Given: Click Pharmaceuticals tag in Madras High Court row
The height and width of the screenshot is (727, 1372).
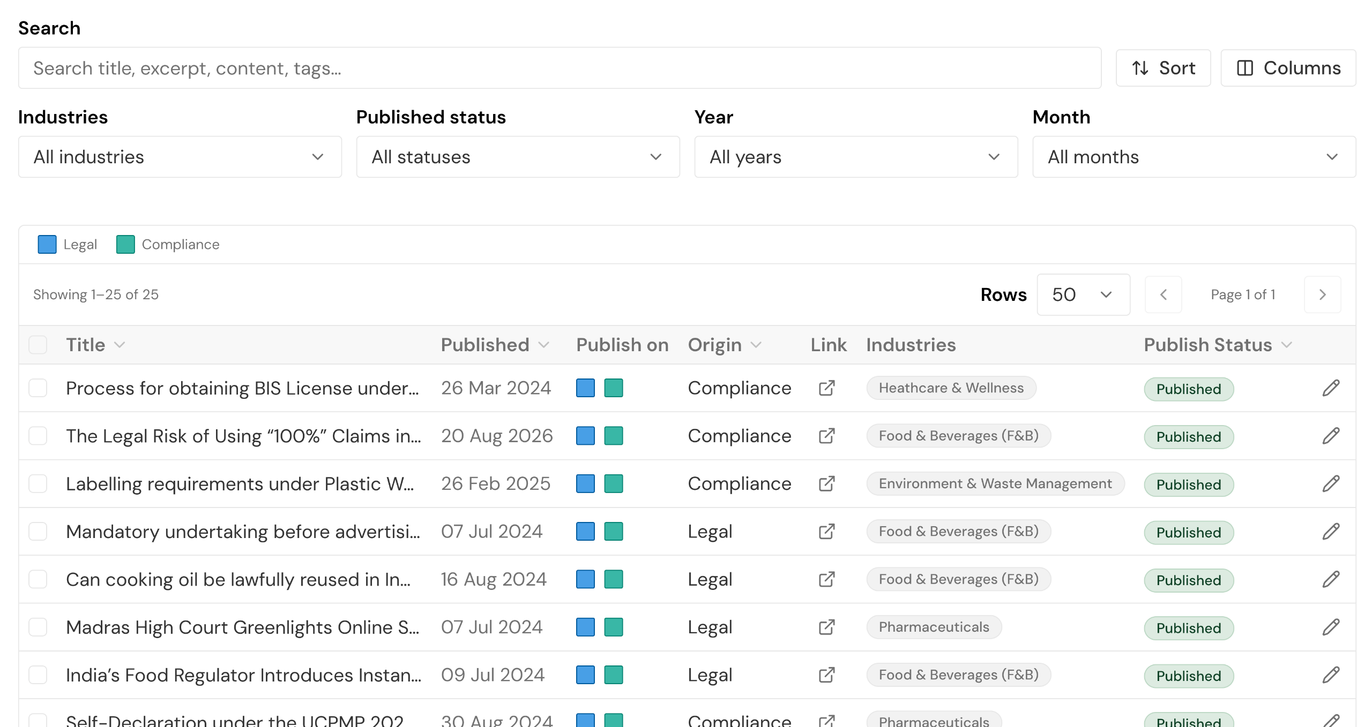Looking at the screenshot, I should point(934,627).
